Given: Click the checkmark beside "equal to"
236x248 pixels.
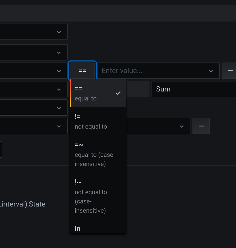Looking at the screenshot, I should click(118, 93).
